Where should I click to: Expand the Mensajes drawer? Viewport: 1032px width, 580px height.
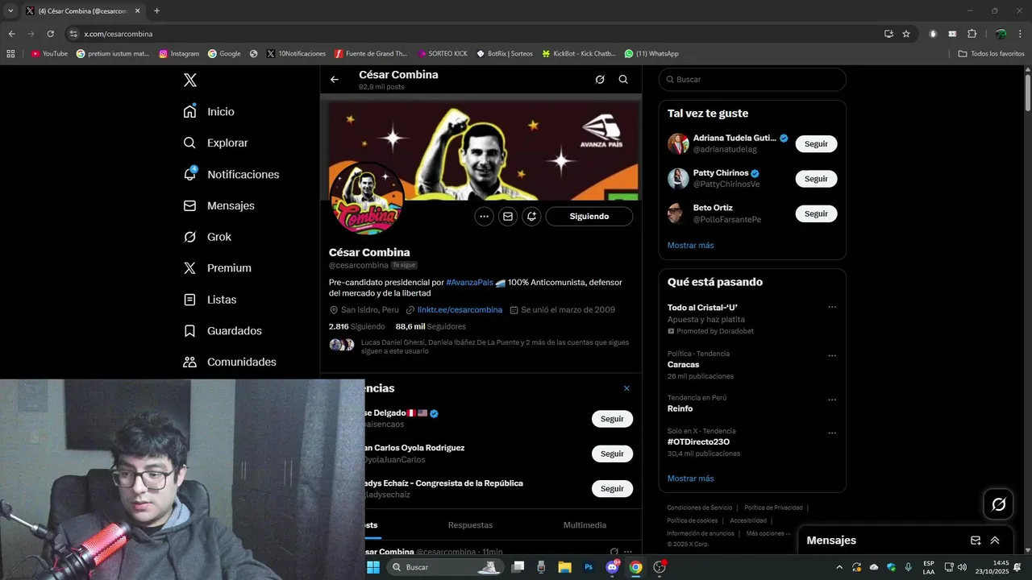(995, 541)
